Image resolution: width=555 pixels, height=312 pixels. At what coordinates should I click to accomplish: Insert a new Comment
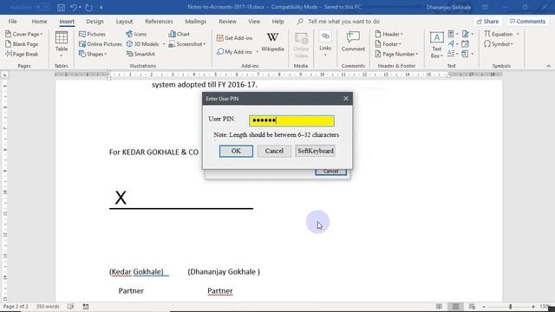(353, 42)
